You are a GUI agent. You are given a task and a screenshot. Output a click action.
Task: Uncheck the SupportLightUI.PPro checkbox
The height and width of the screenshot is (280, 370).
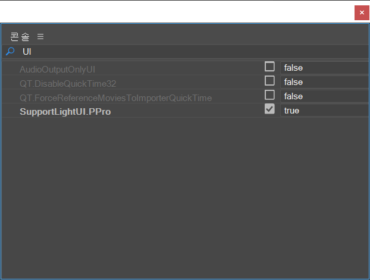click(x=269, y=109)
